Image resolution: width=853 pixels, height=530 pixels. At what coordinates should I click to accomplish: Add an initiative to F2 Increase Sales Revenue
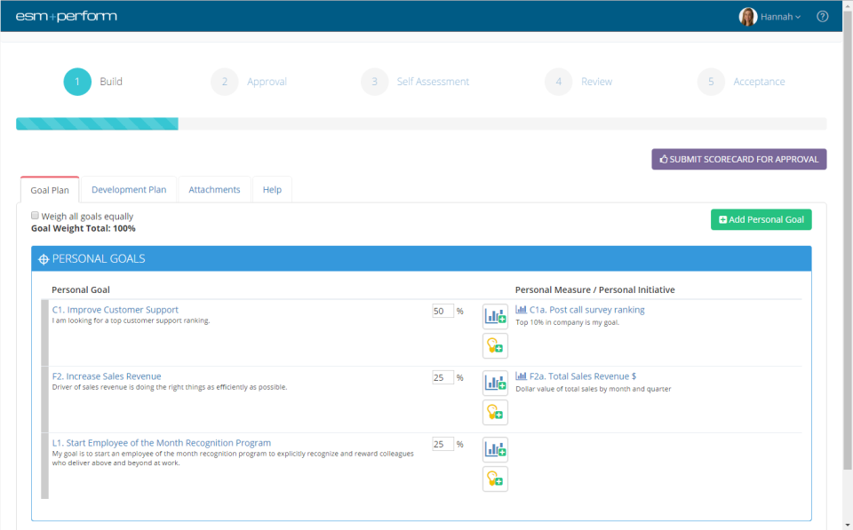click(495, 412)
